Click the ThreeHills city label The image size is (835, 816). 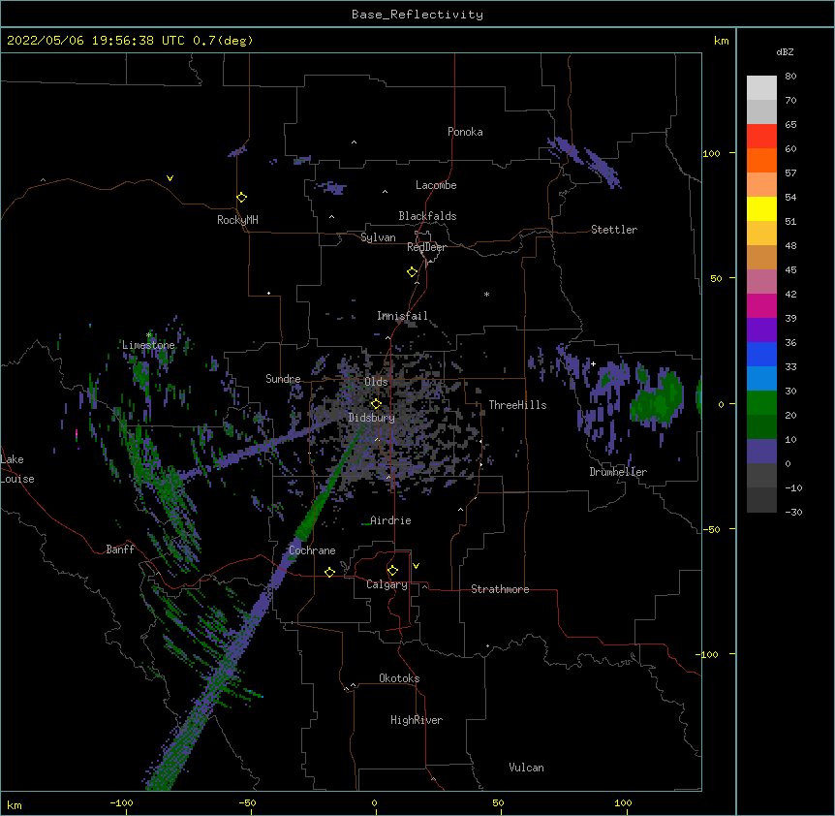click(517, 405)
